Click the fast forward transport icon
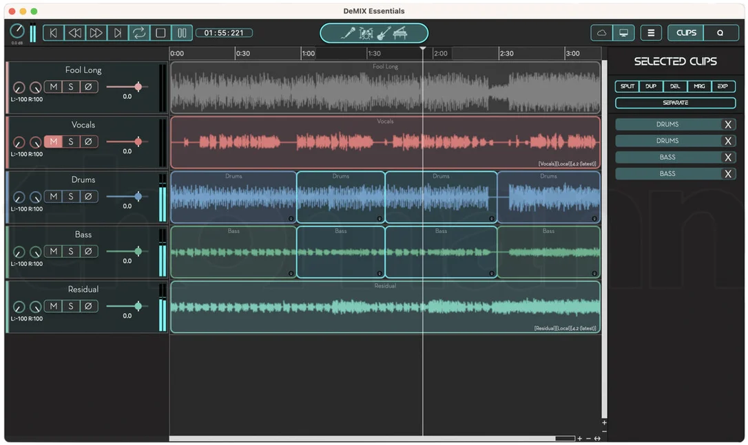 (96, 33)
